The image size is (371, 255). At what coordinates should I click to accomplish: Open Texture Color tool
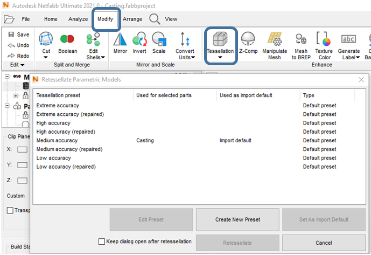[324, 46]
